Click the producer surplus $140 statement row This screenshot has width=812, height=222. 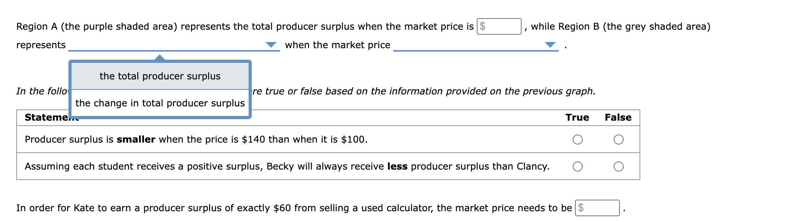196,140
